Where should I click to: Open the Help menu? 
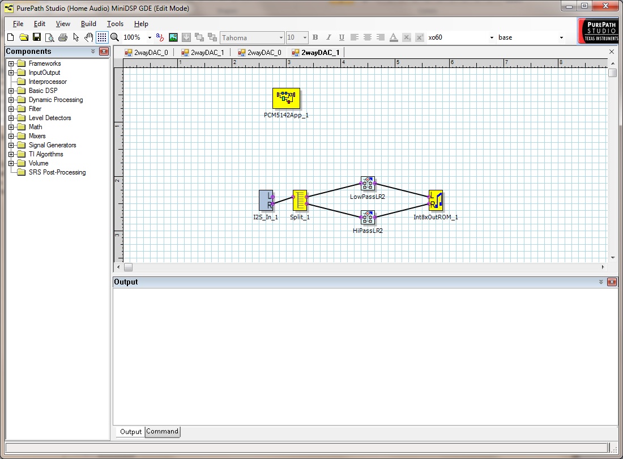(x=140, y=24)
